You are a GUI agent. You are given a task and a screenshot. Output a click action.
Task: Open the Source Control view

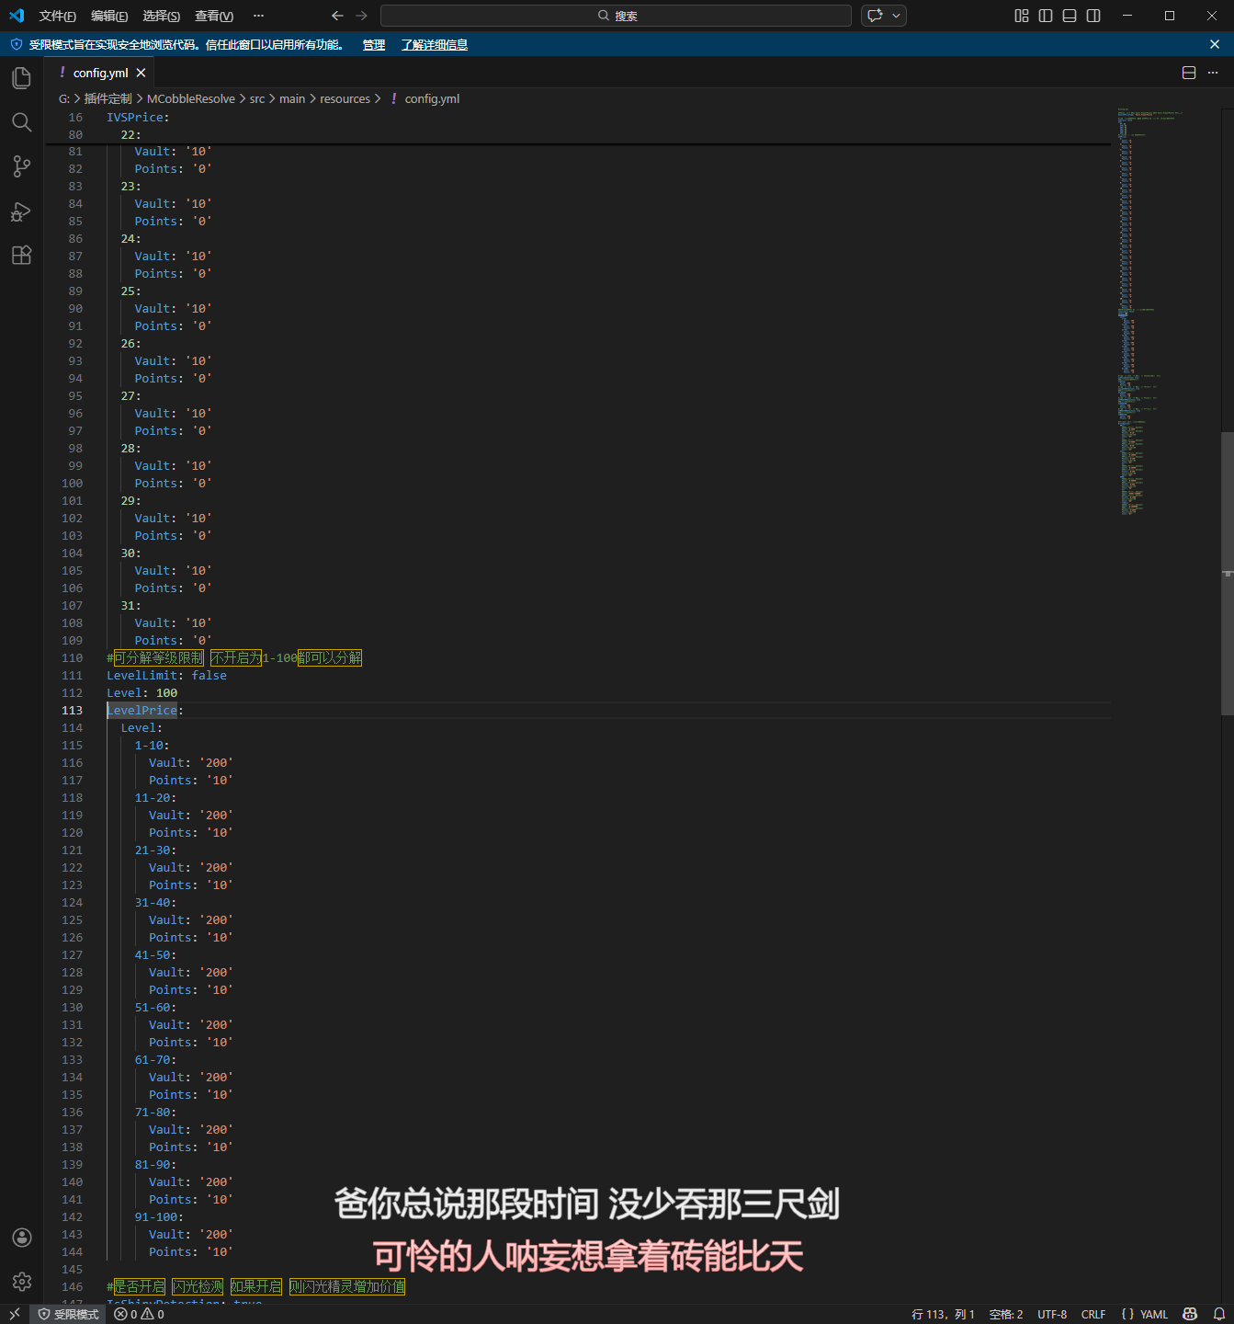click(21, 166)
